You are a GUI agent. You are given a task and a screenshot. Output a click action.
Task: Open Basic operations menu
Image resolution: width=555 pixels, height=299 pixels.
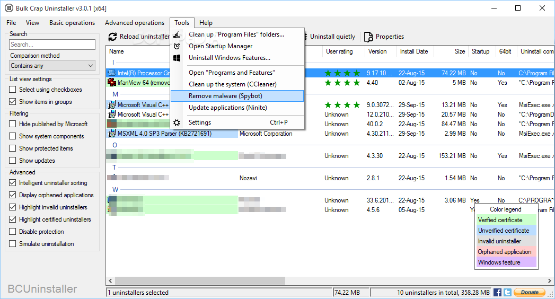pos(72,23)
